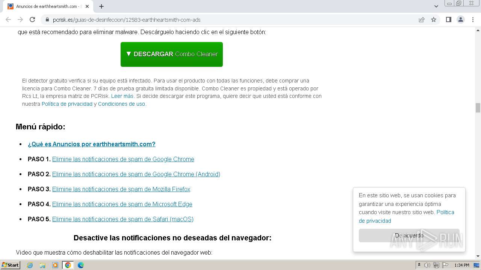Accept cookies with De acuerdo button
The height and width of the screenshot is (270, 481).
pos(409,235)
